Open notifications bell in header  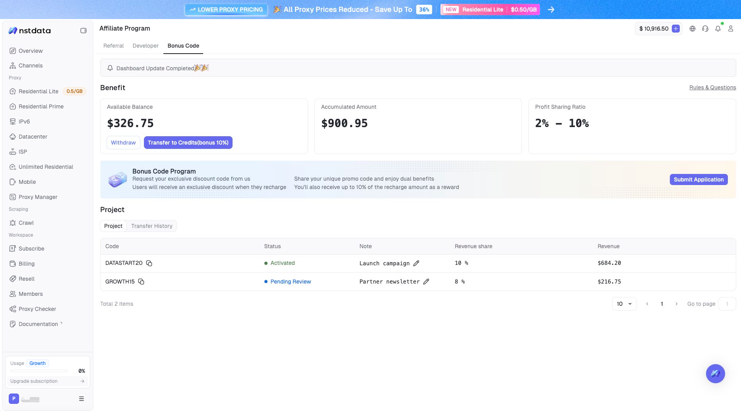click(x=718, y=29)
